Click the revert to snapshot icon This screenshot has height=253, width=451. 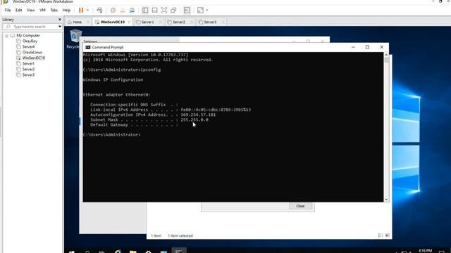click(123, 11)
